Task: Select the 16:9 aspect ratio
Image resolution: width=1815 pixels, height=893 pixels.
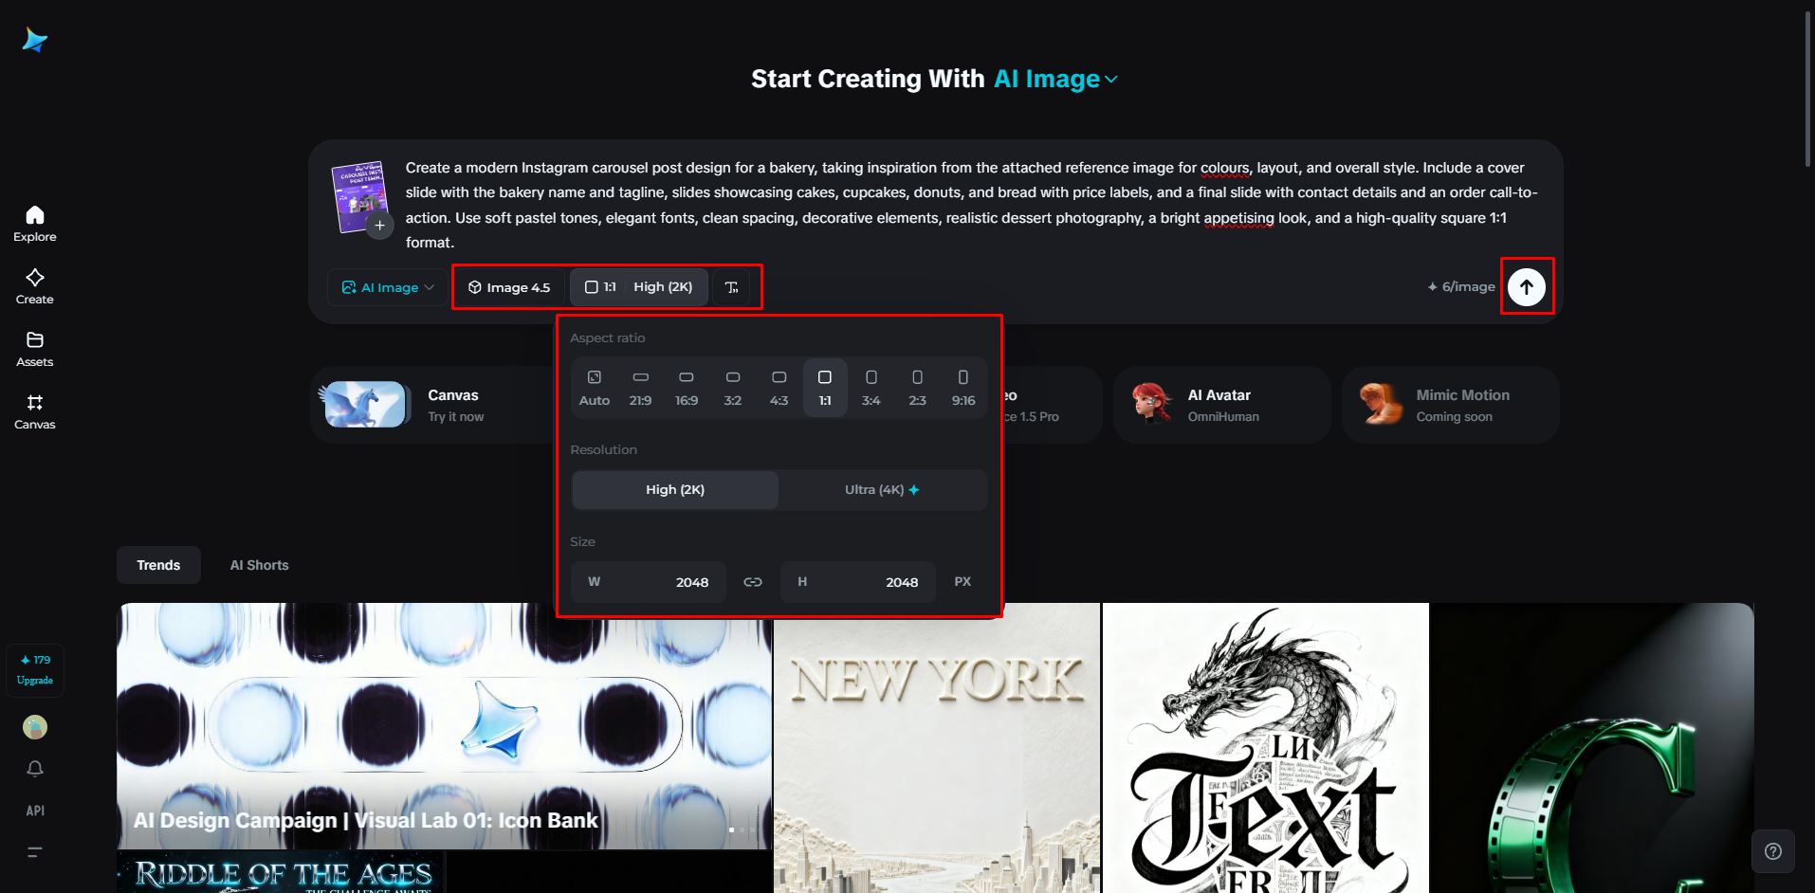Action: pyautogui.click(x=687, y=388)
